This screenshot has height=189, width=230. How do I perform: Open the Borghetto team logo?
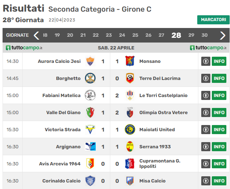(x=90, y=78)
